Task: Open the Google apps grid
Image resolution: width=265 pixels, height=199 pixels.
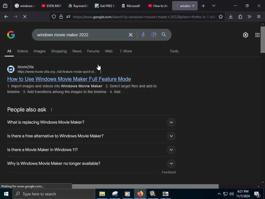Action: (x=257, y=35)
